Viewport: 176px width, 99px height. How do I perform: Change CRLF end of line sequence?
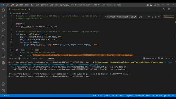coord(121,95)
